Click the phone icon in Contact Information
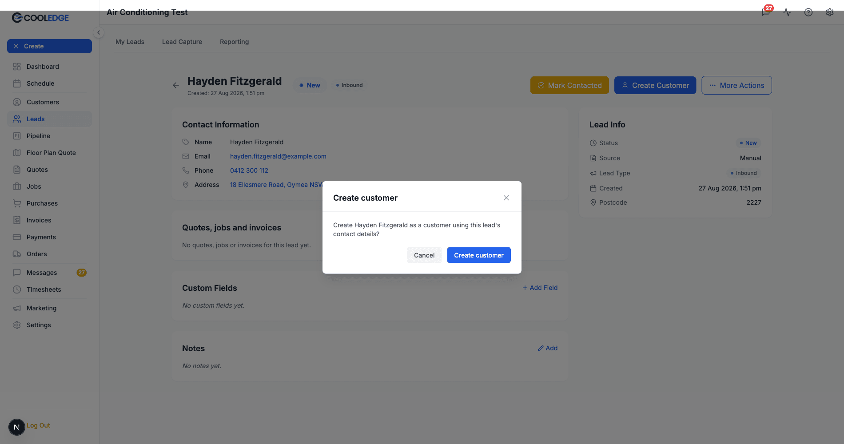The height and width of the screenshot is (444, 844). click(x=186, y=170)
